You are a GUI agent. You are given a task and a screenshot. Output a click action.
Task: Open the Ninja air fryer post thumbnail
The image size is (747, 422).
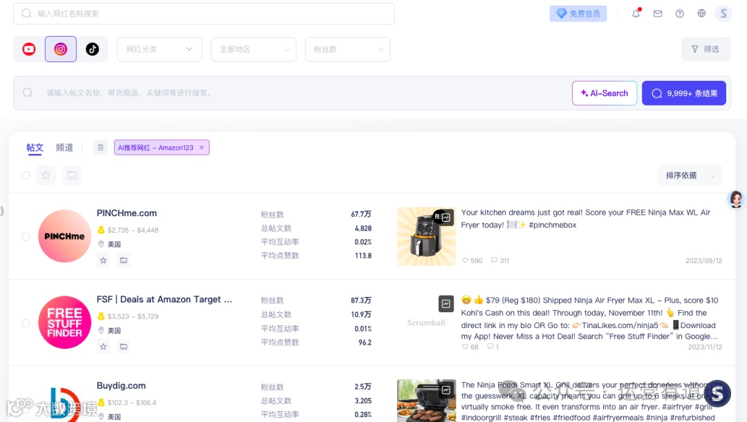[x=426, y=236]
